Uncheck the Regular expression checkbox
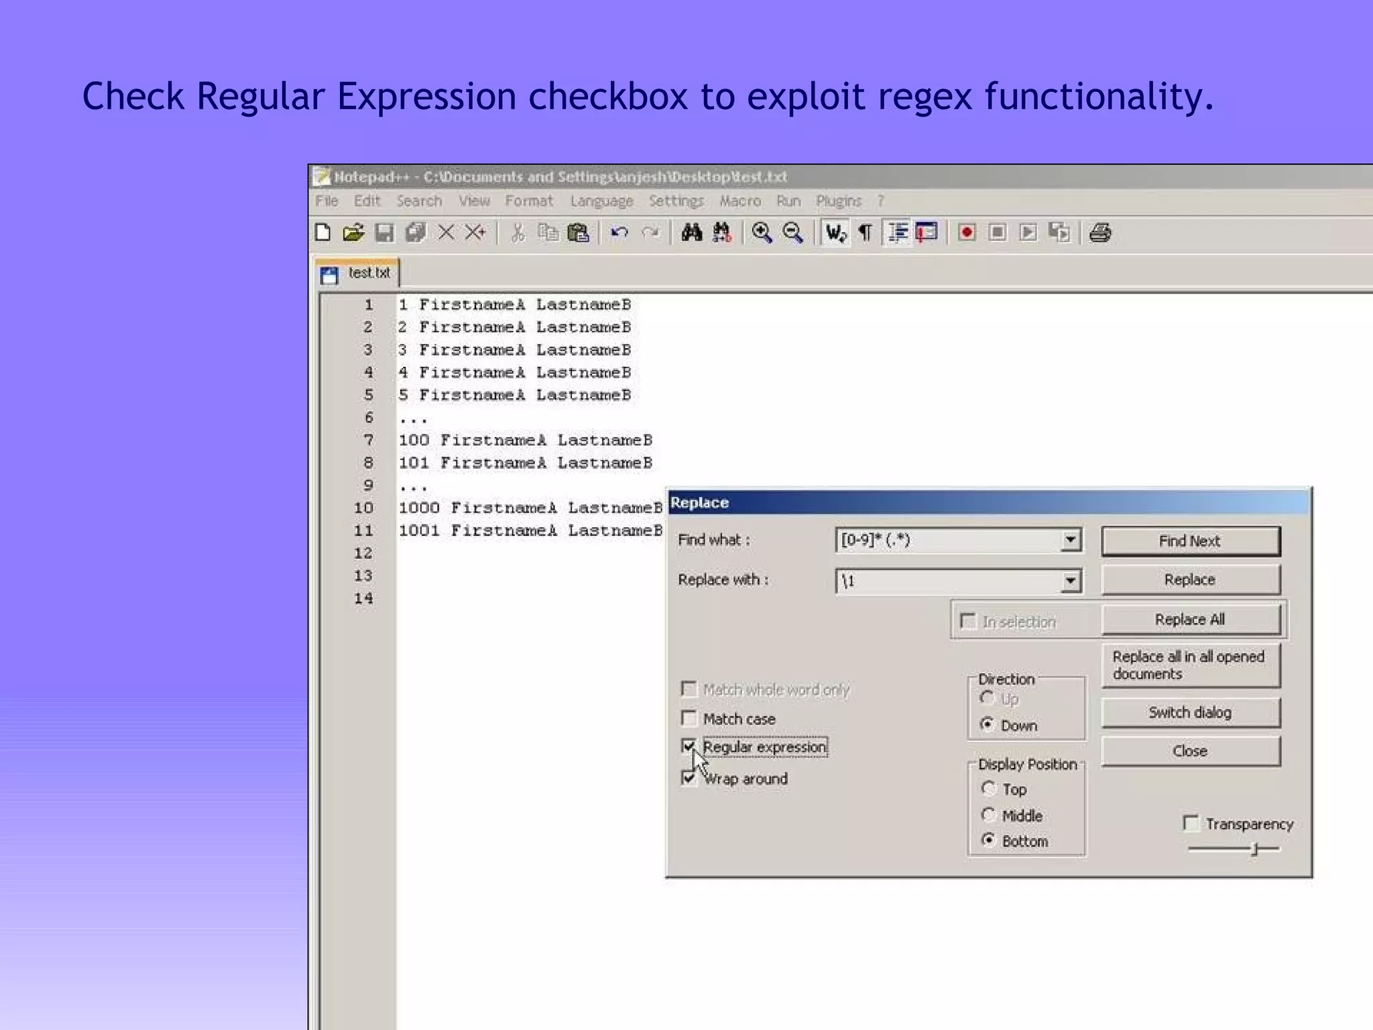 689,746
